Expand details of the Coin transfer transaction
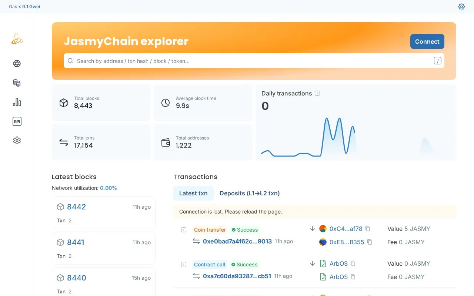Screen dimensions: 474x296 click(x=184, y=230)
